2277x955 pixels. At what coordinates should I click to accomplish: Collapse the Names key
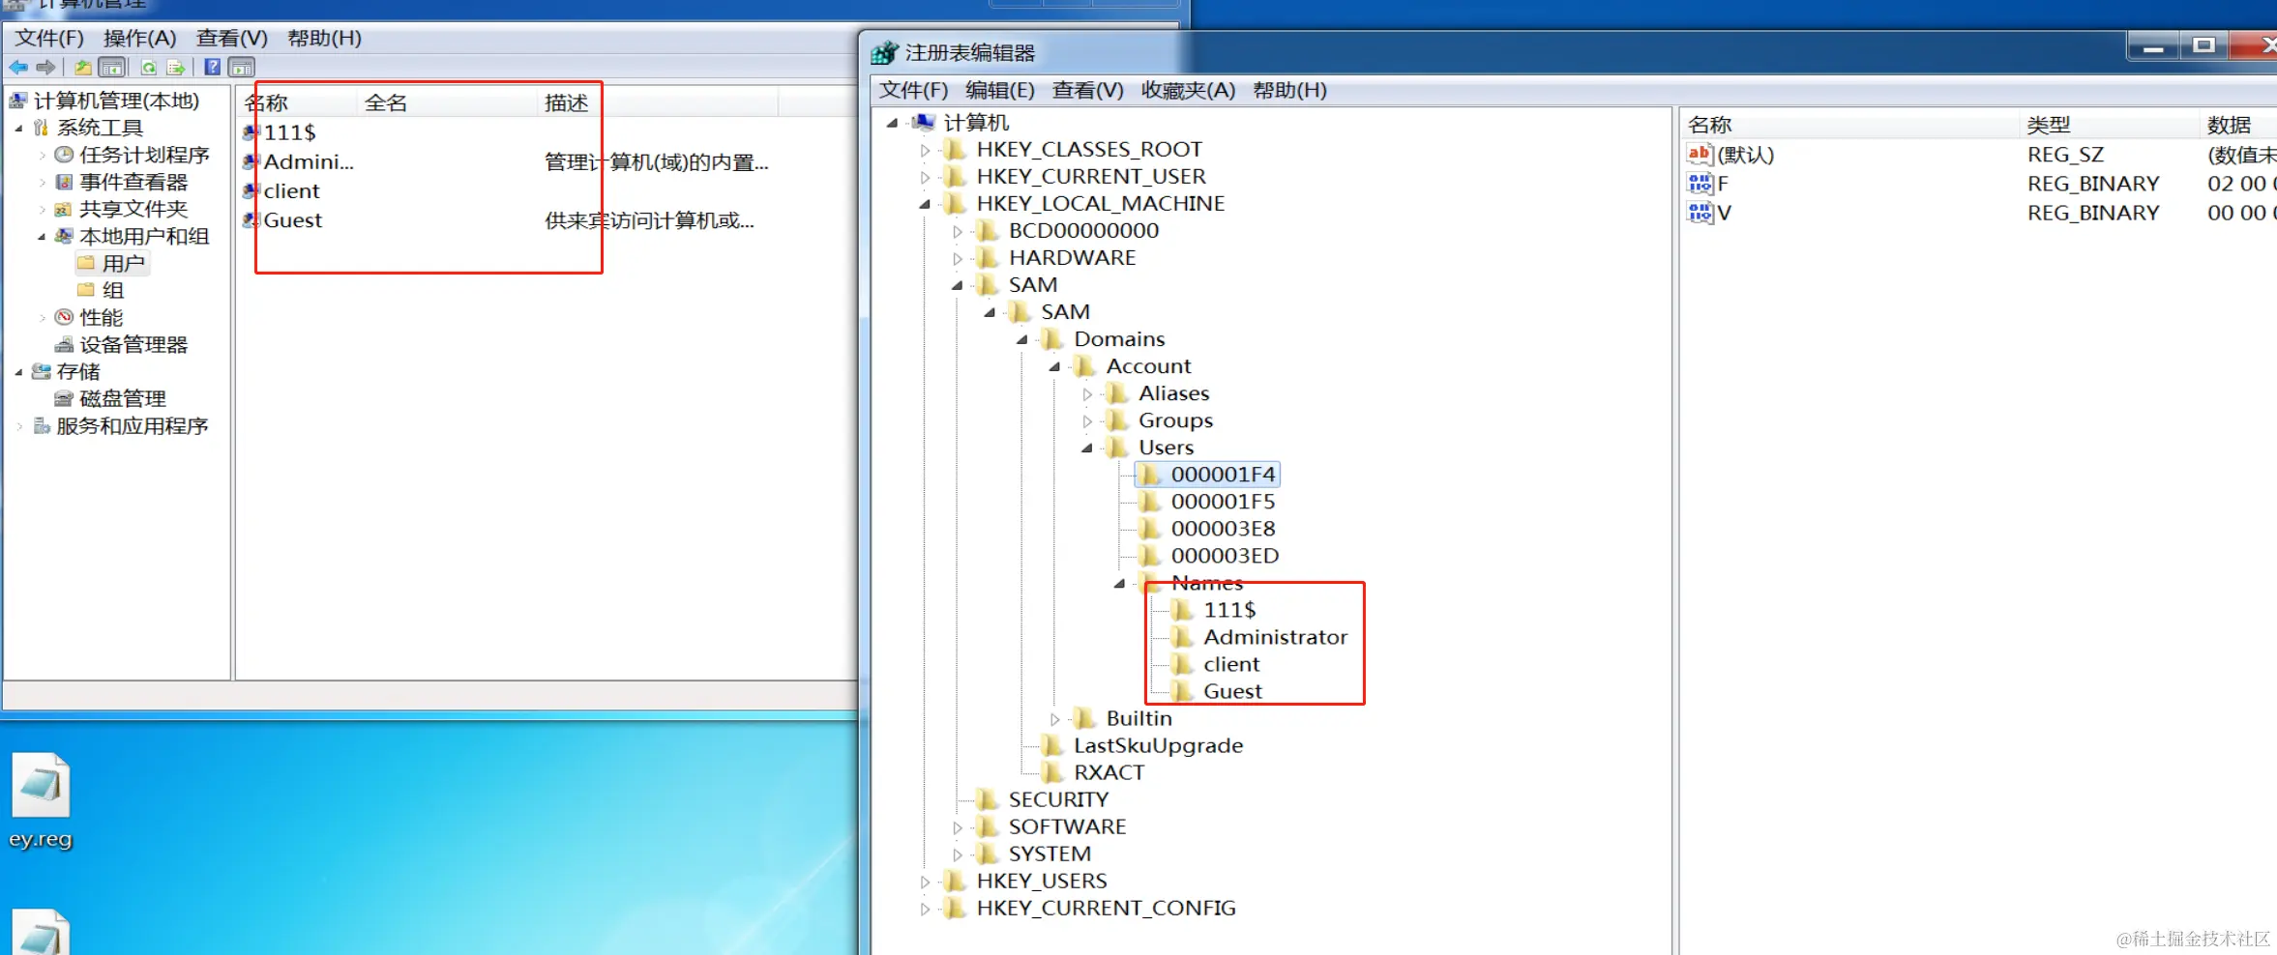point(1119,583)
